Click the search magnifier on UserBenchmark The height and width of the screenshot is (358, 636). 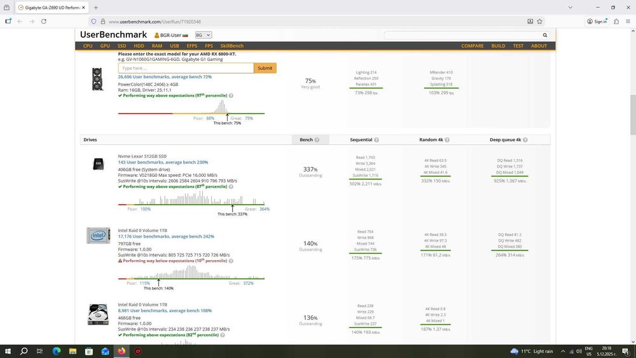(x=545, y=35)
